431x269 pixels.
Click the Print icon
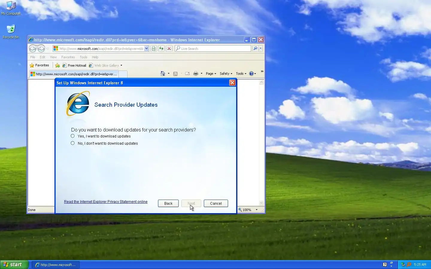pos(196,74)
